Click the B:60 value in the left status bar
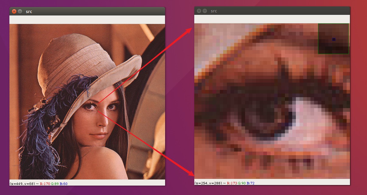Screen dimensions: 367x195 pyautogui.click(x=64, y=183)
